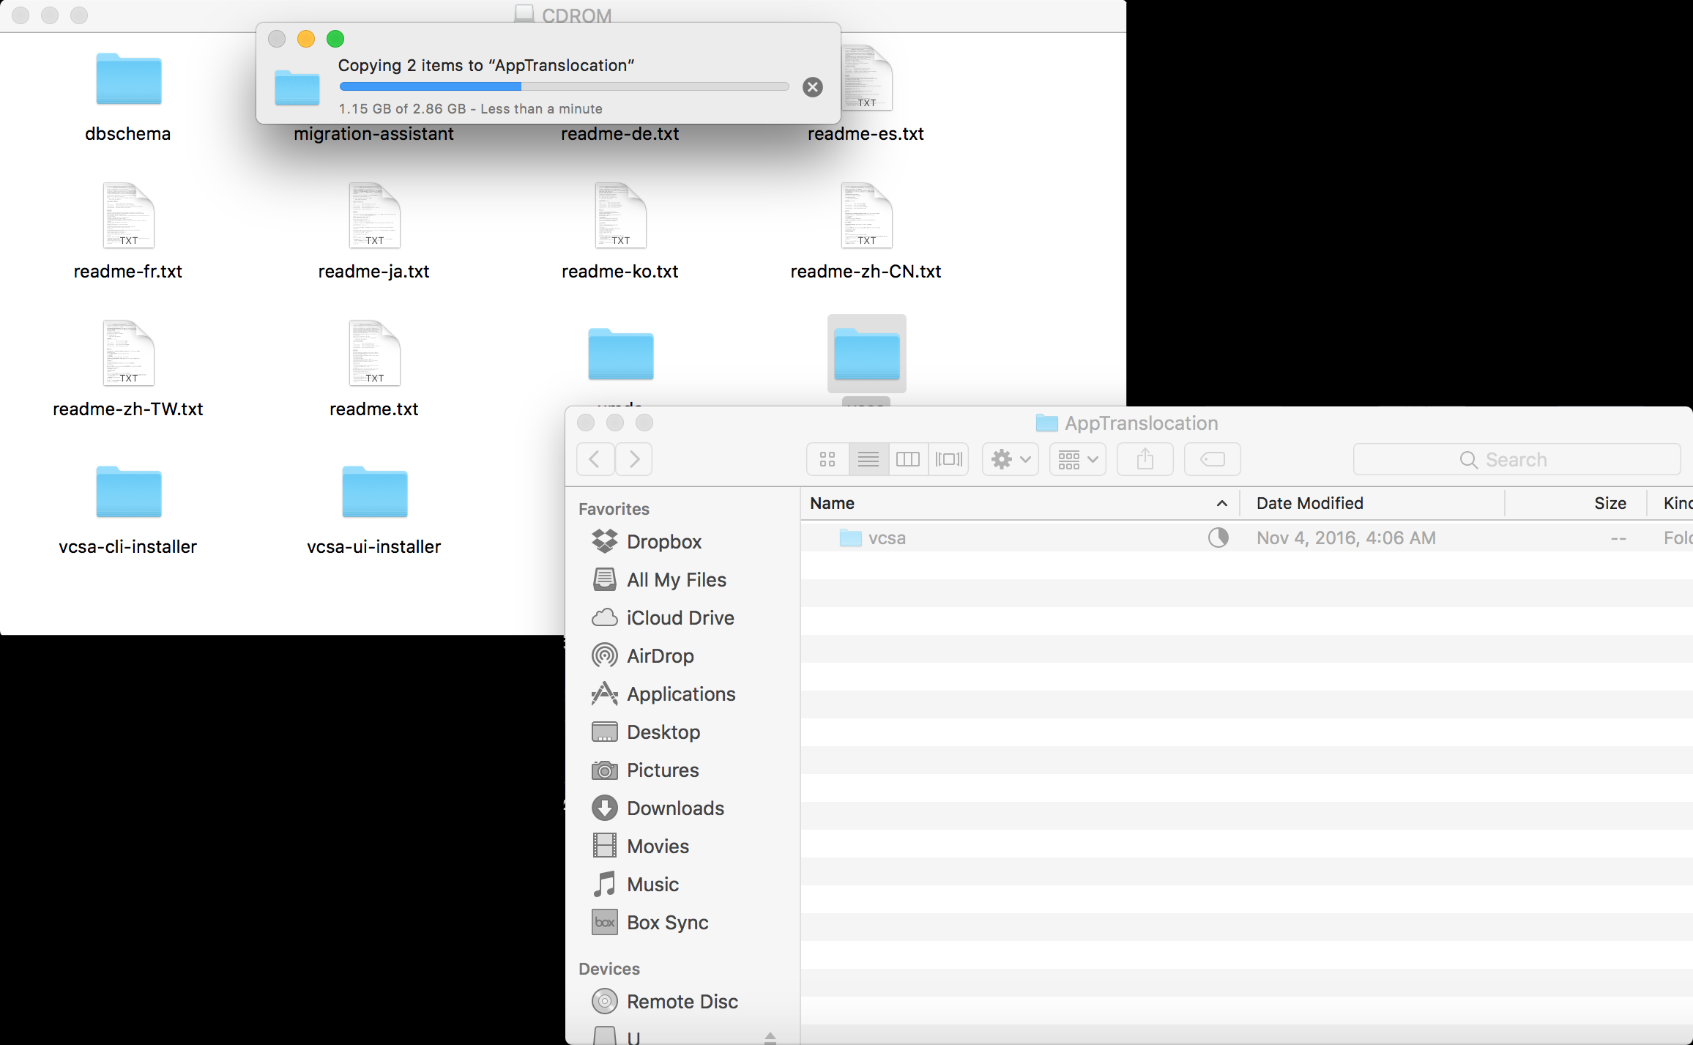This screenshot has height=1045, width=1693.
Task: Open Dropbox from the Favorites sidebar
Action: (x=663, y=541)
